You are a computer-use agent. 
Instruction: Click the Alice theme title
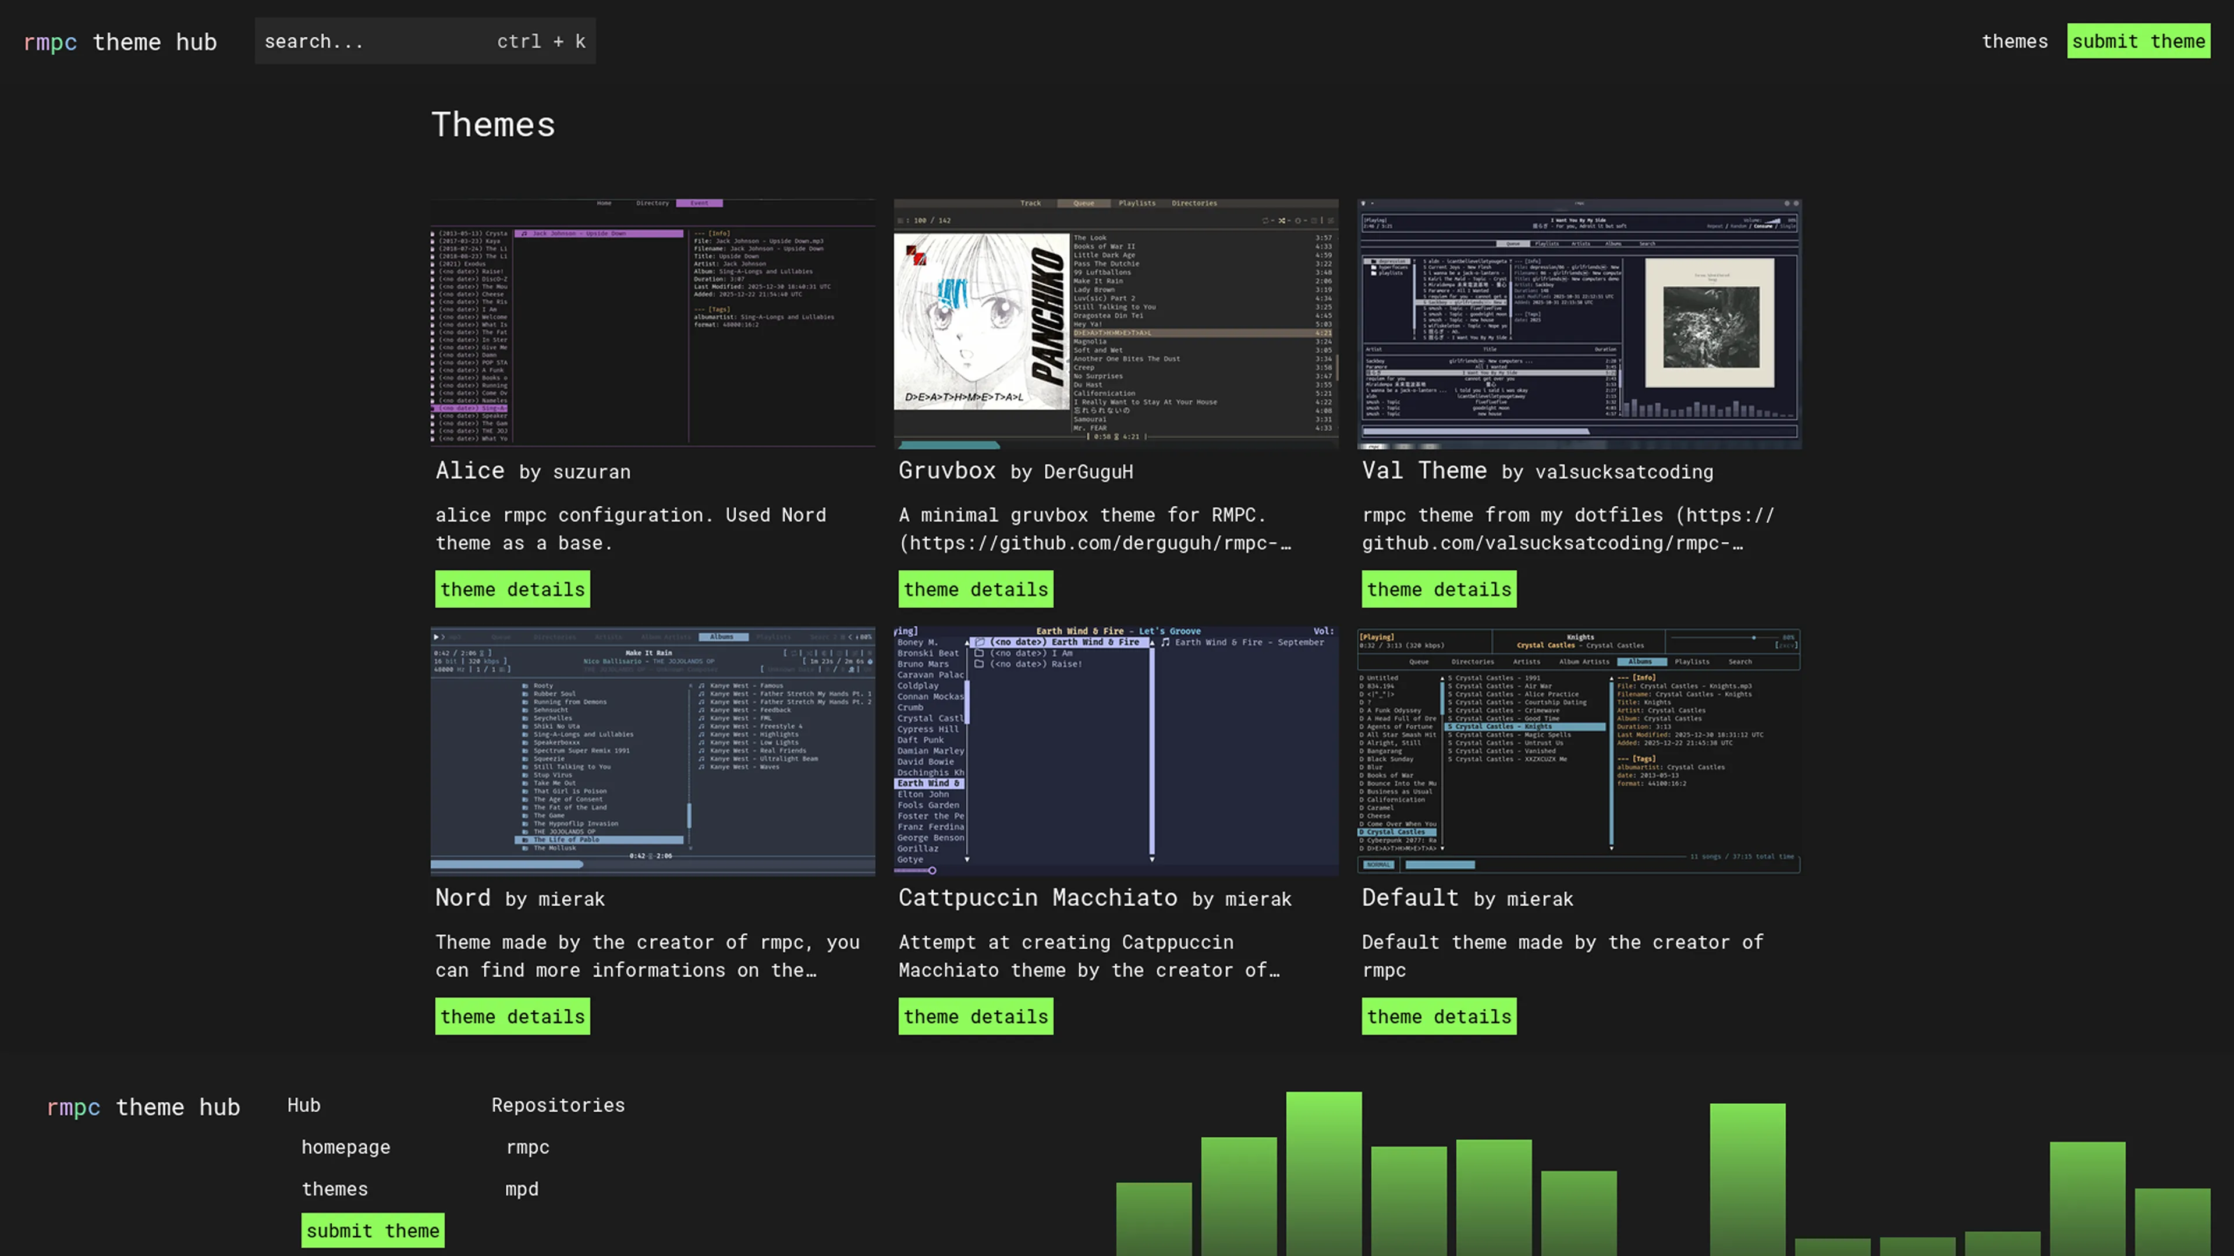[x=470, y=470]
